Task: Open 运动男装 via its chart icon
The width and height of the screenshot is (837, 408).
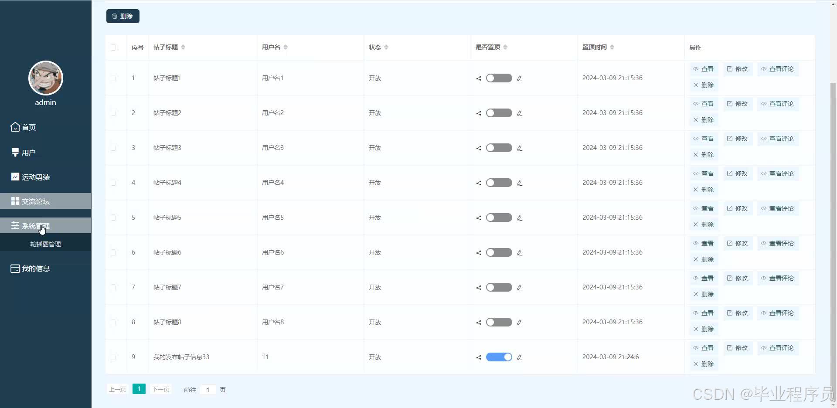Action: click(x=15, y=177)
